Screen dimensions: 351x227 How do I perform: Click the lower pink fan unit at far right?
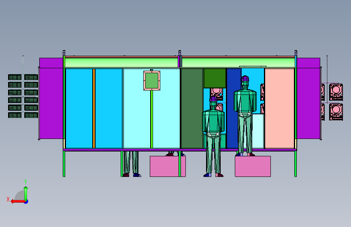336,112
